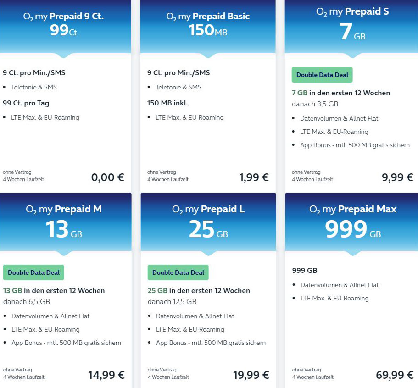The height and width of the screenshot is (388, 418).
Task: Click "danach 6,5 GB" in the Prepaid M card
Action: pos(27,302)
